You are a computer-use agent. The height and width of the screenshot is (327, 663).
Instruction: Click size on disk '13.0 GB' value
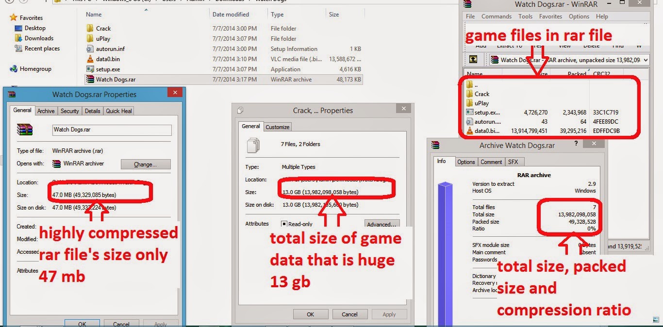320,205
